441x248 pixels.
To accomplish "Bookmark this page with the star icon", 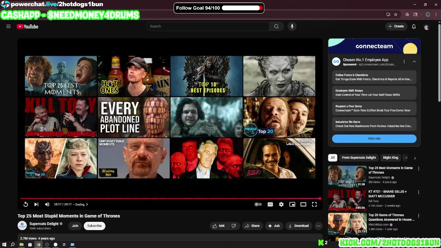I will (x=396, y=14).
